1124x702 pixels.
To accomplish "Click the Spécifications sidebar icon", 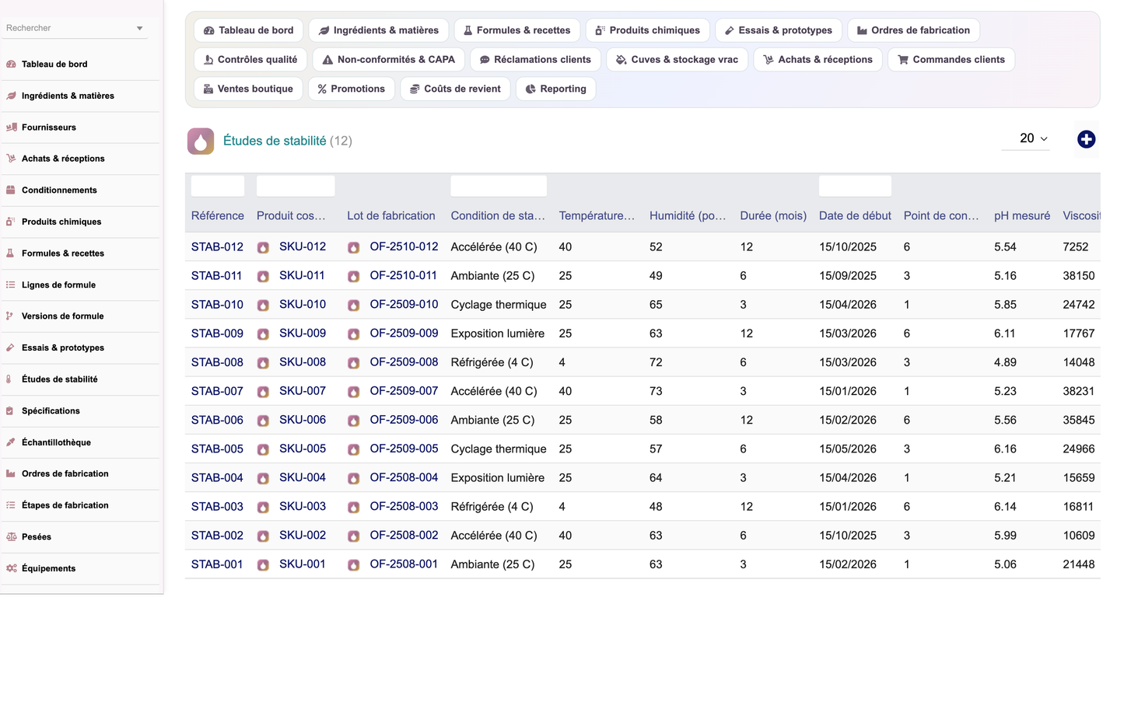I will coord(10,411).
